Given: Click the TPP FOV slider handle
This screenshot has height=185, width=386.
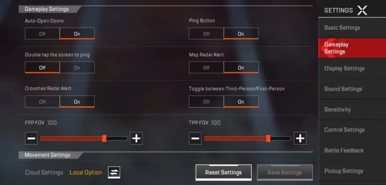Looking at the screenshot, I should point(268,138).
